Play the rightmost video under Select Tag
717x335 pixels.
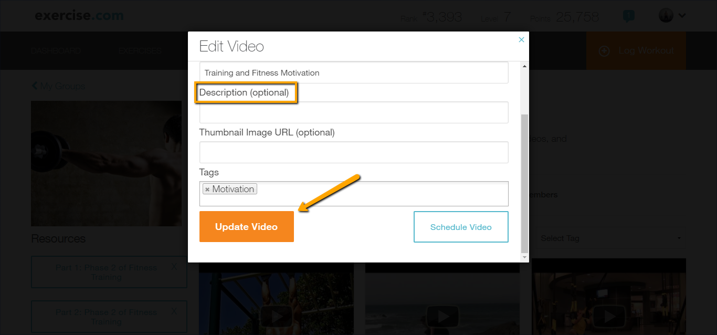(609, 316)
